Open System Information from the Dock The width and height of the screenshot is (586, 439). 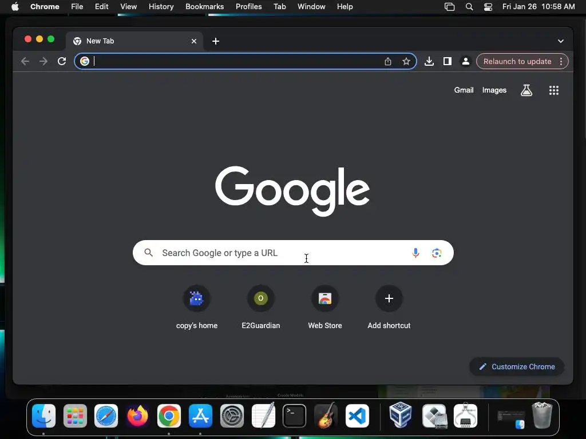tap(465, 415)
